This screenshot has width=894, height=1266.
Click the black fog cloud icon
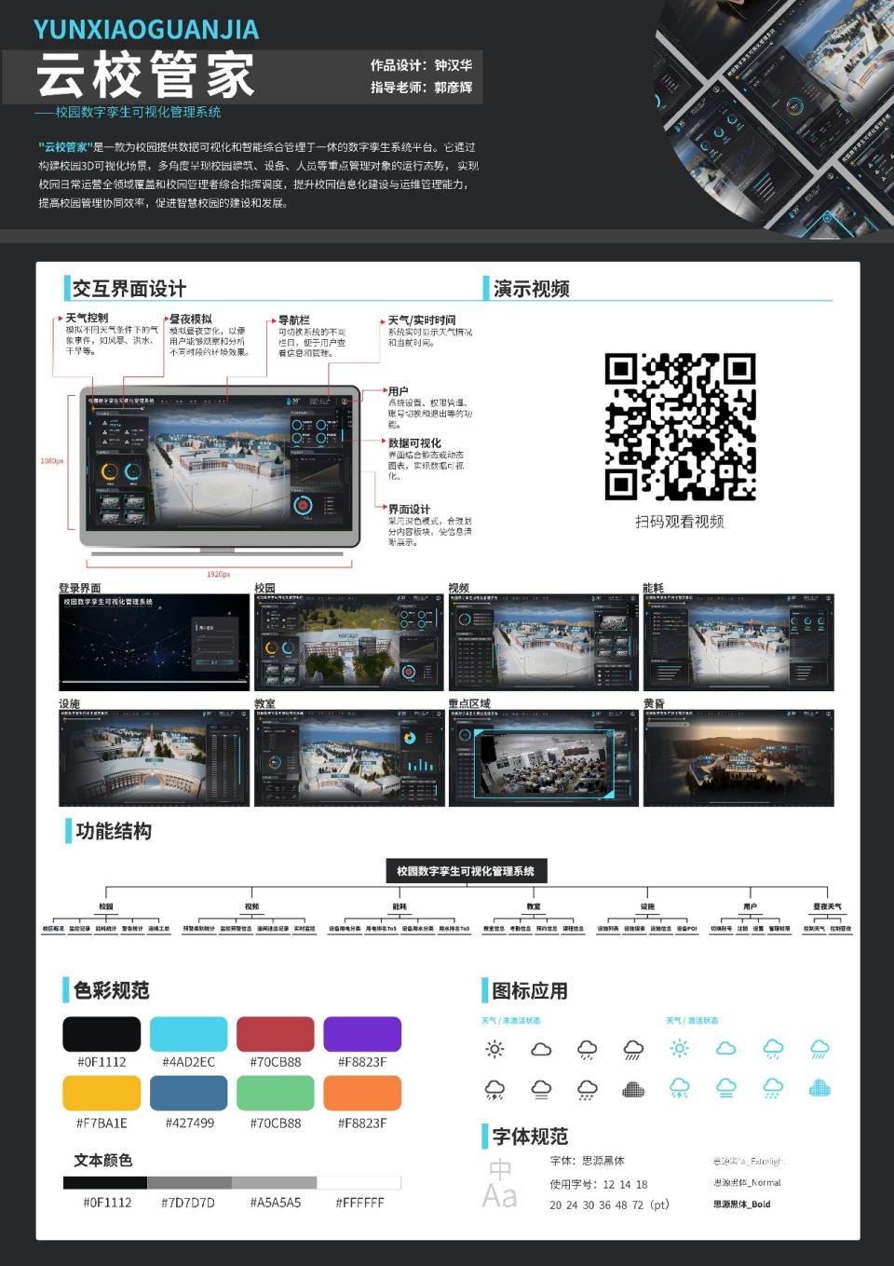point(541,1088)
